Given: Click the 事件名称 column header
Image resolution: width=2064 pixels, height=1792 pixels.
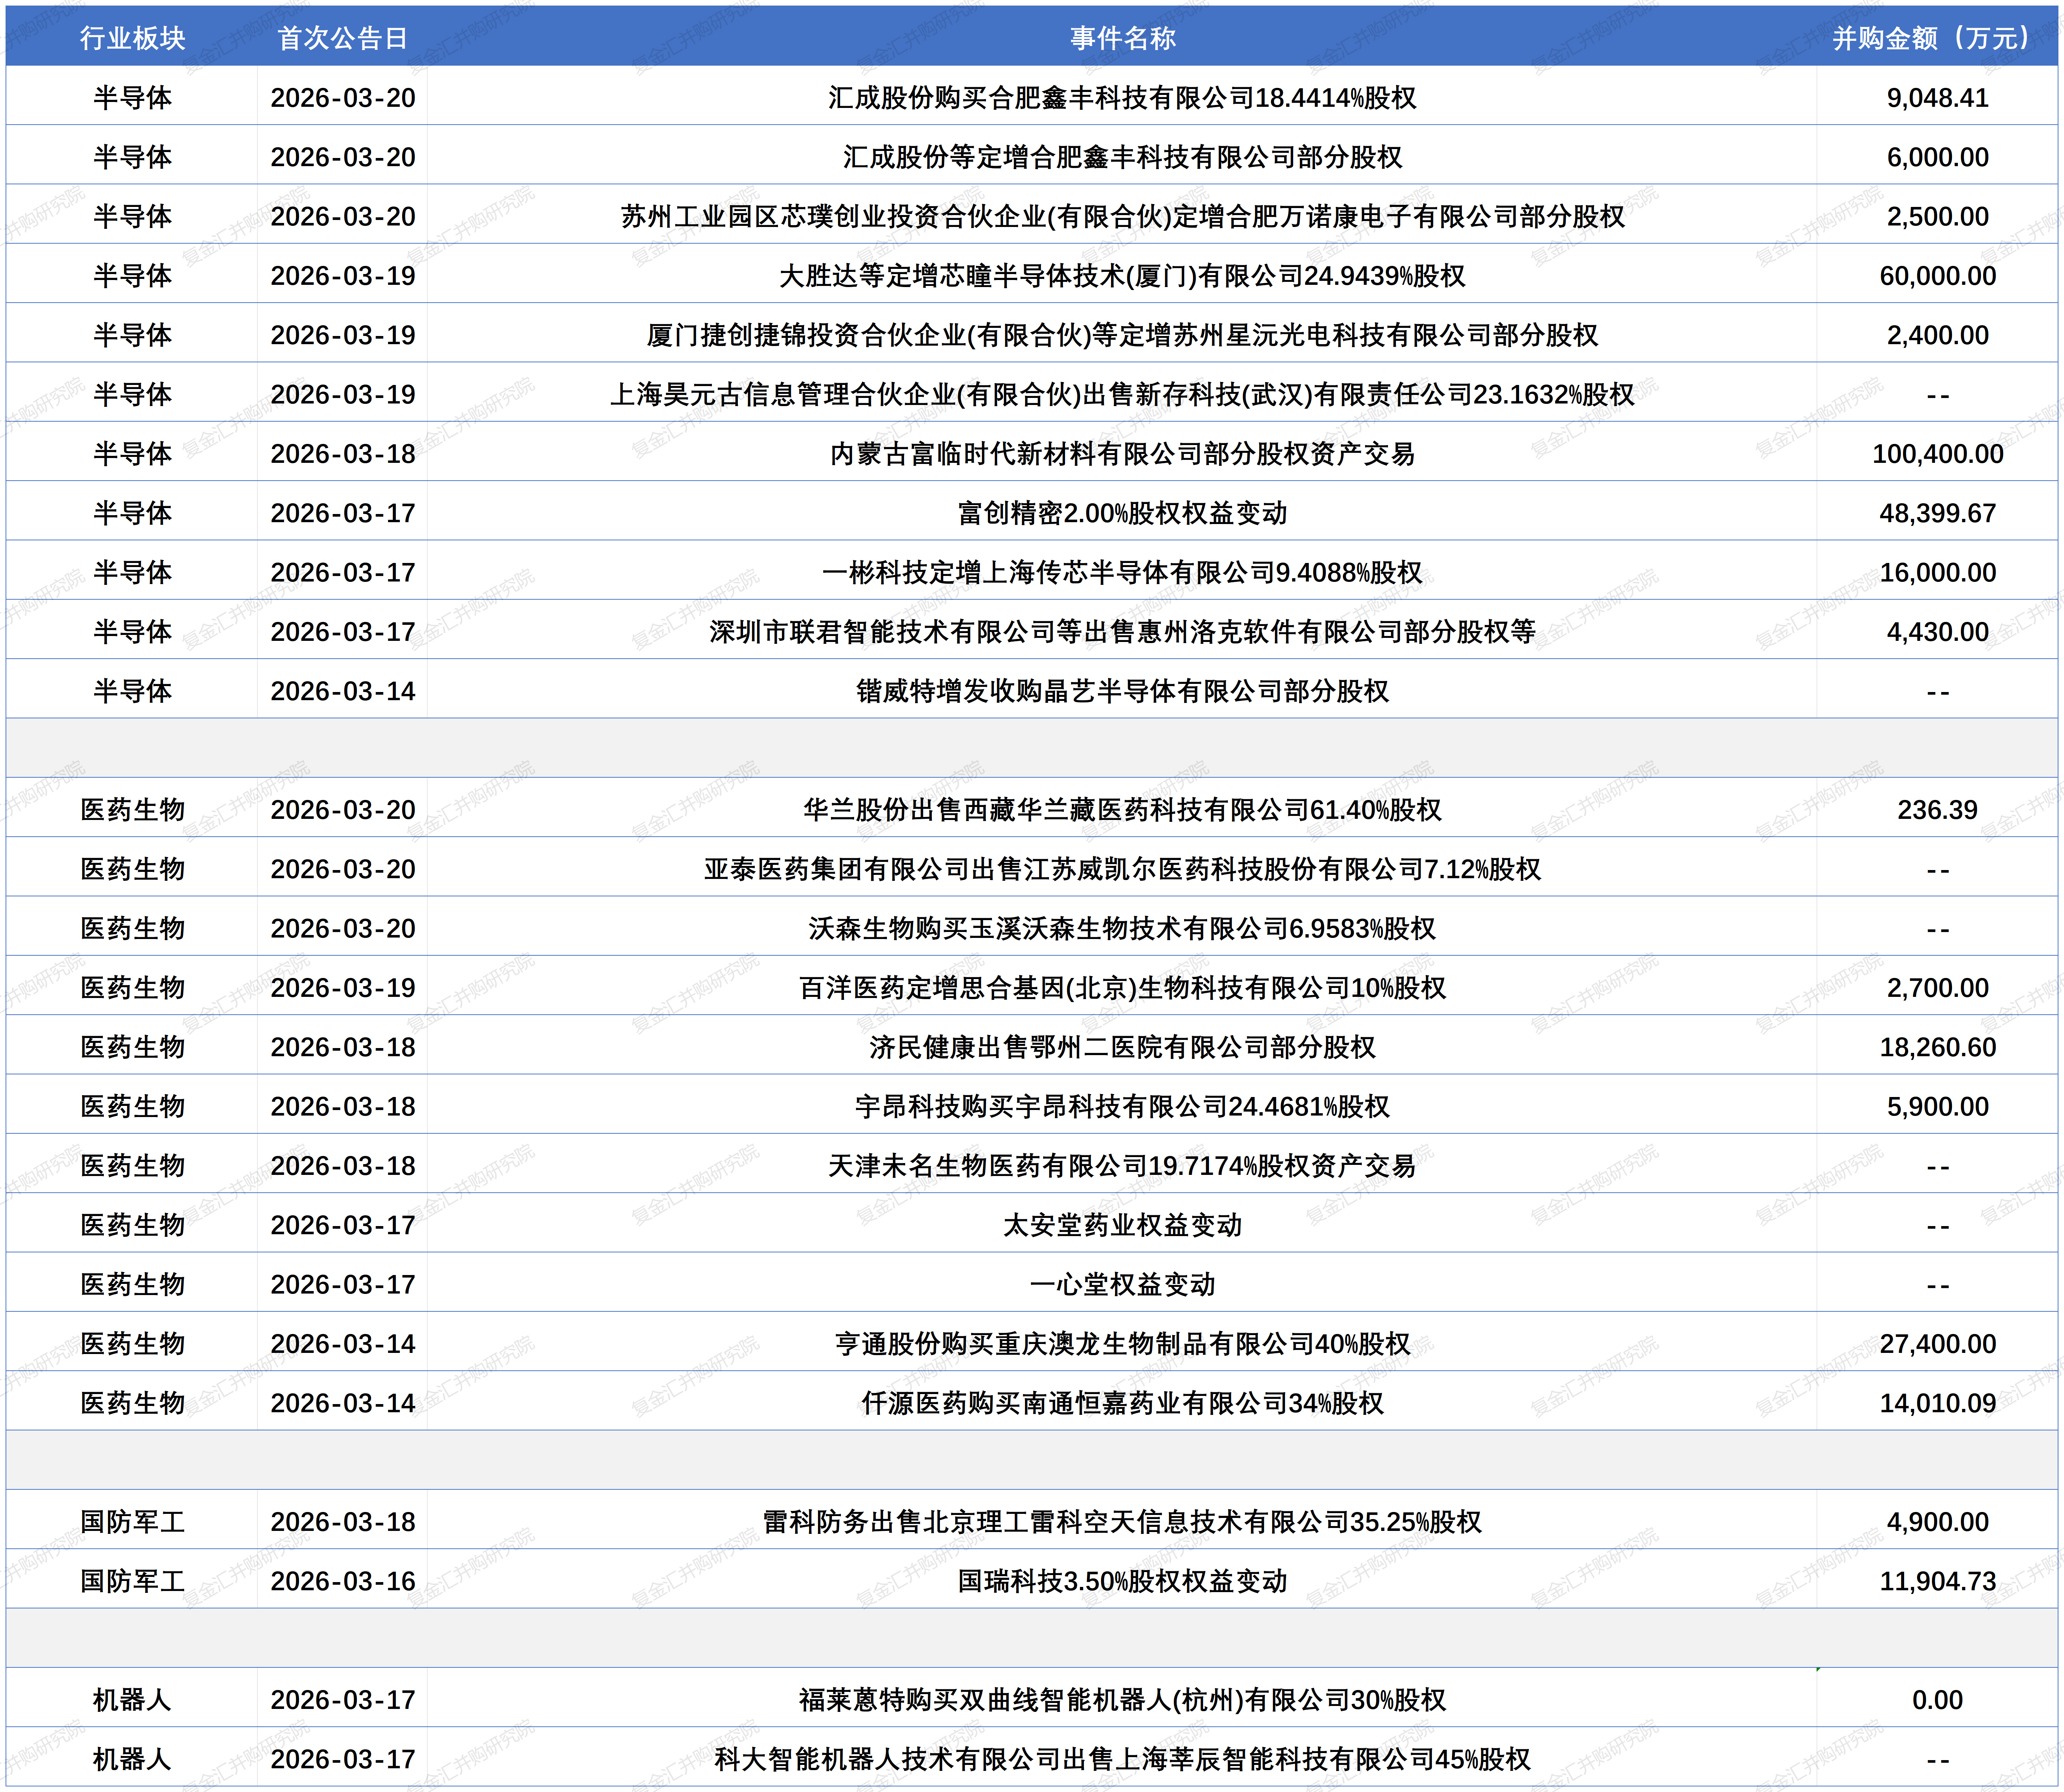Looking at the screenshot, I should 1122,38.
